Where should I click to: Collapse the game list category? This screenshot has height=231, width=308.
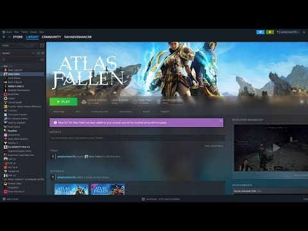pyautogui.click(x=2, y=66)
